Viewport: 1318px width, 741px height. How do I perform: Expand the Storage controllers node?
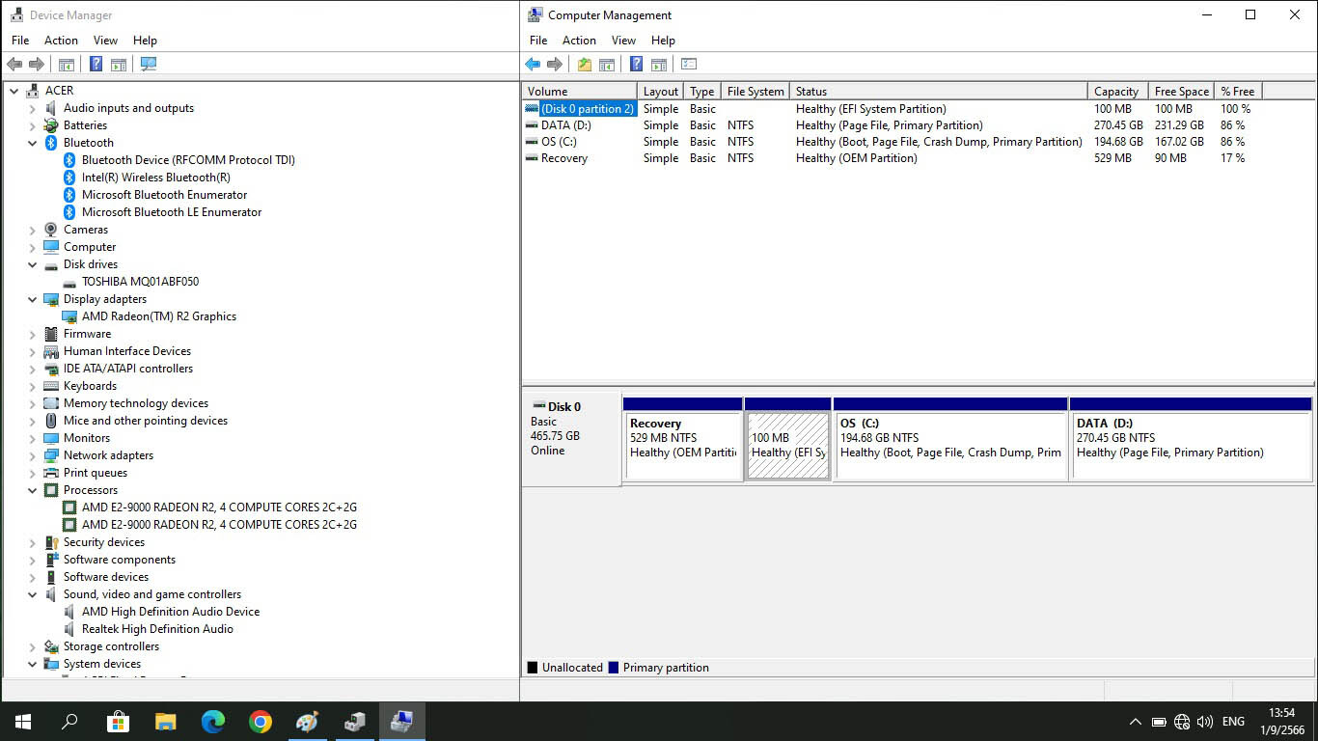click(x=32, y=646)
